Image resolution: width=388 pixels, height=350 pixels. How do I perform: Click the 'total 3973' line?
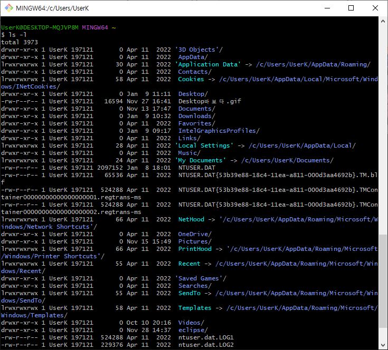click(20, 42)
